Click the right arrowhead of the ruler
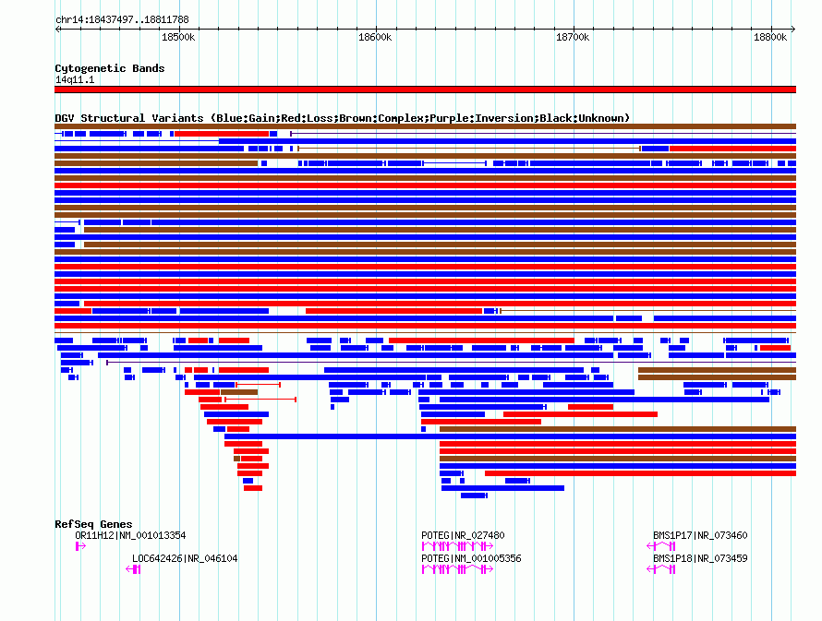The image size is (822, 621). (793, 30)
